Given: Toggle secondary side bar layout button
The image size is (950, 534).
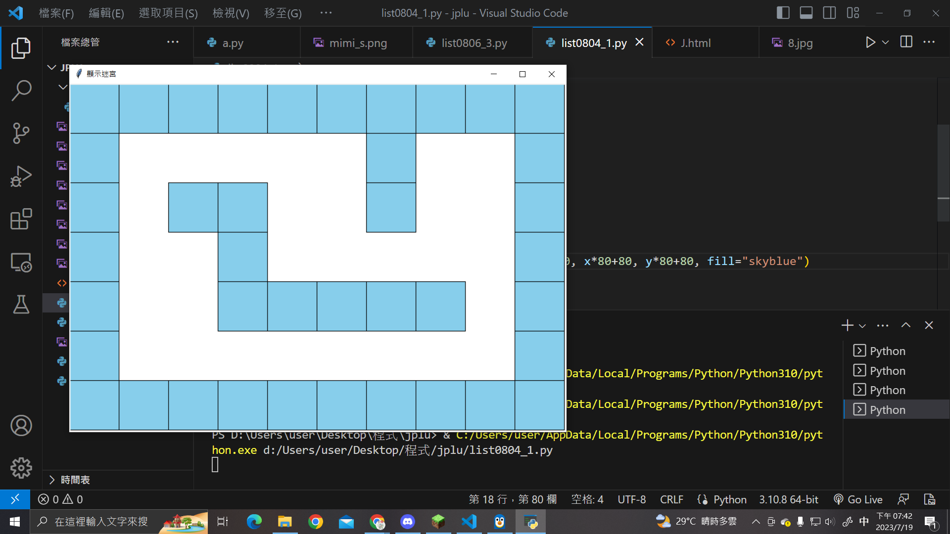Looking at the screenshot, I should pos(829,13).
